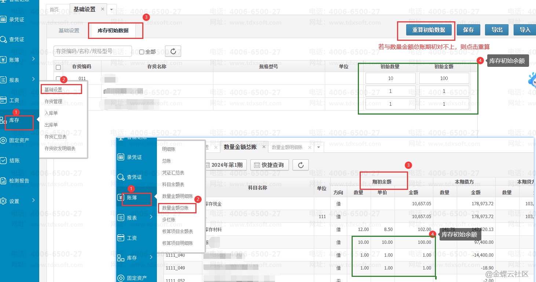Toggle the select-all checkbox in the table header
The width and height of the screenshot is (536, 282).
point(58,67)
